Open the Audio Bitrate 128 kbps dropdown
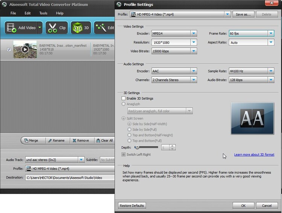Image resolution: width=282 pixels, height=213 pixels. tap(271, 80)
